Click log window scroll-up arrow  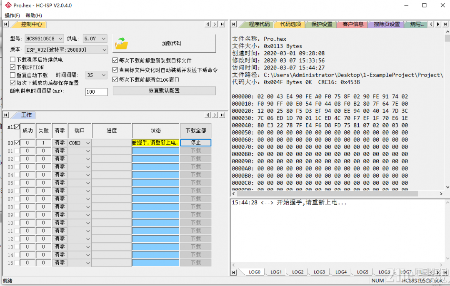point(447,202)
